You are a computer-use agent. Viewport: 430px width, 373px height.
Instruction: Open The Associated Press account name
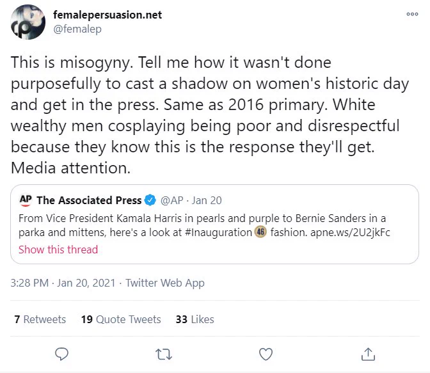pyautogui.click(x=89, y=200)
